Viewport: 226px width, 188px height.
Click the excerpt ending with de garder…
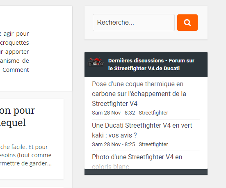[x=26, y=155]
